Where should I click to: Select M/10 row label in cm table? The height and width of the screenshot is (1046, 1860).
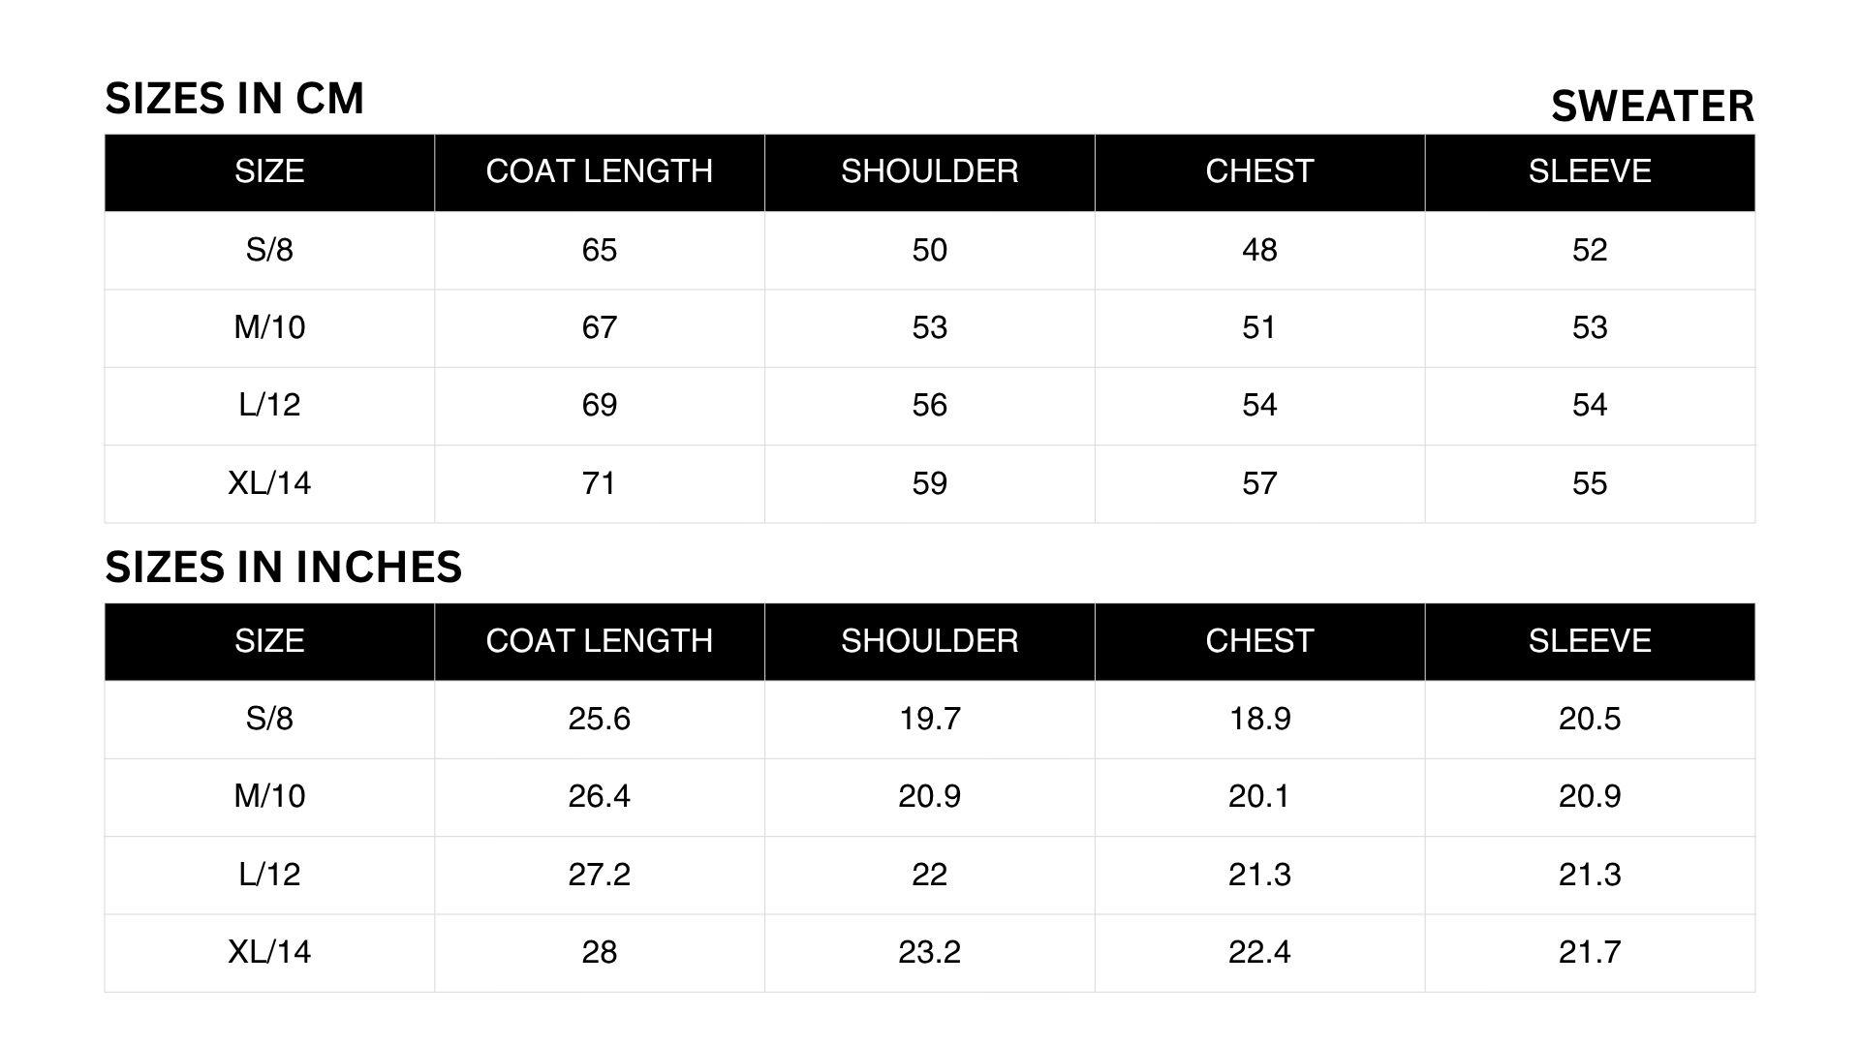(269, 327)
